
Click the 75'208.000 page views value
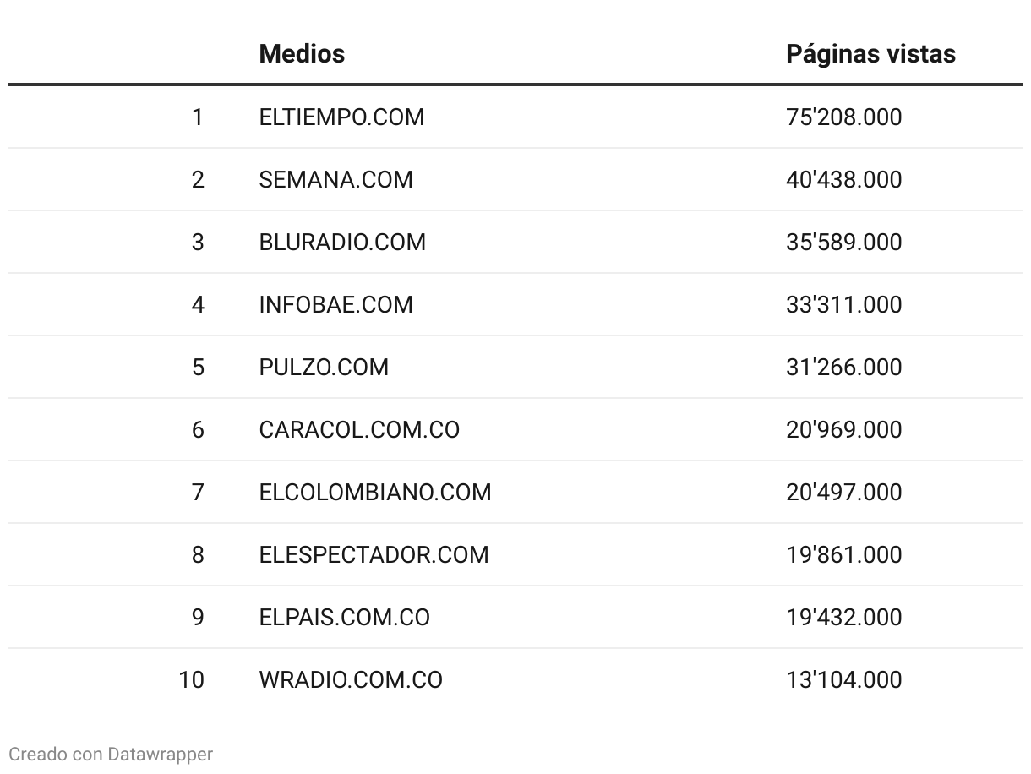tap(843, 117)
